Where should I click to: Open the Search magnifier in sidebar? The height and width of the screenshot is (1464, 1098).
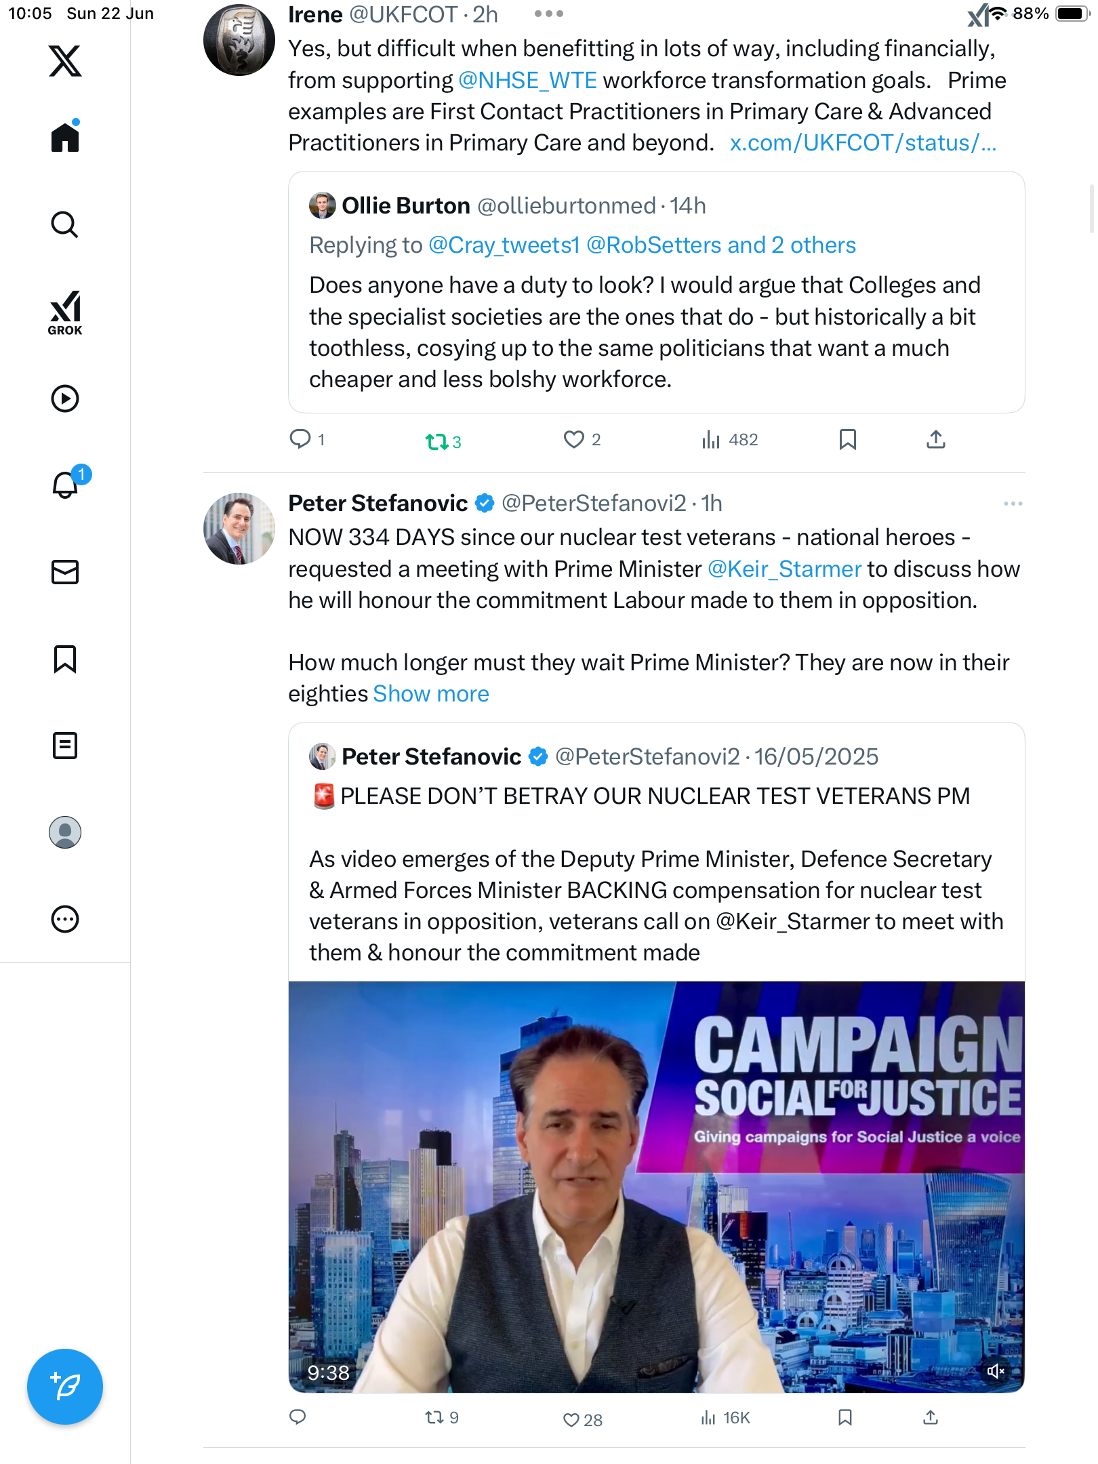tap(65, 224)
